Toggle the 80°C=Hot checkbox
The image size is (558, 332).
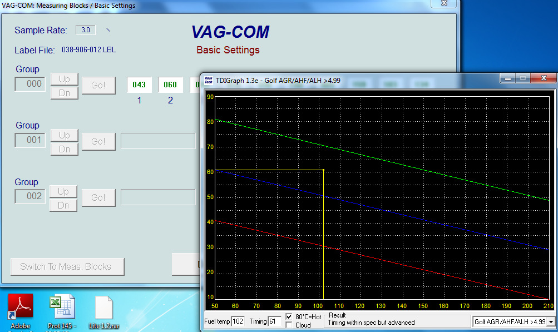289,316
